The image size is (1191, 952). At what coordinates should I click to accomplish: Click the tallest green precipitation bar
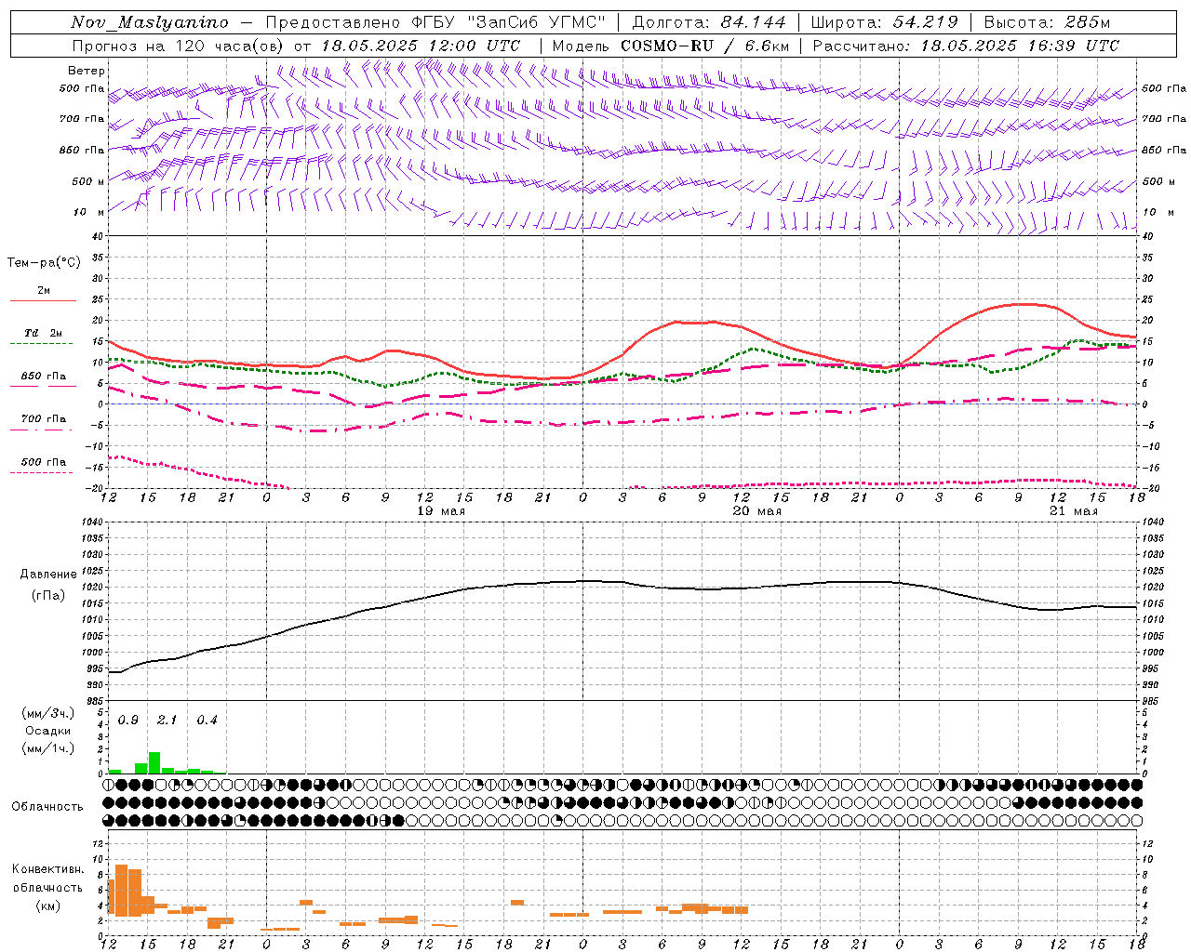coord(154,762)
